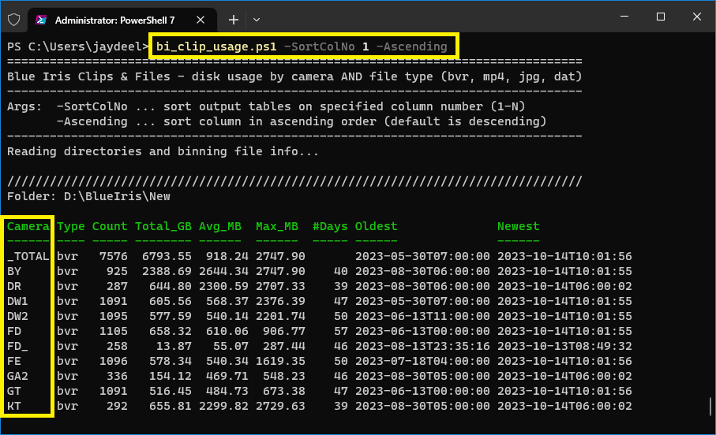Click the FD days value 57
Viewport: 716px width, 435px height.
(341, 332)
